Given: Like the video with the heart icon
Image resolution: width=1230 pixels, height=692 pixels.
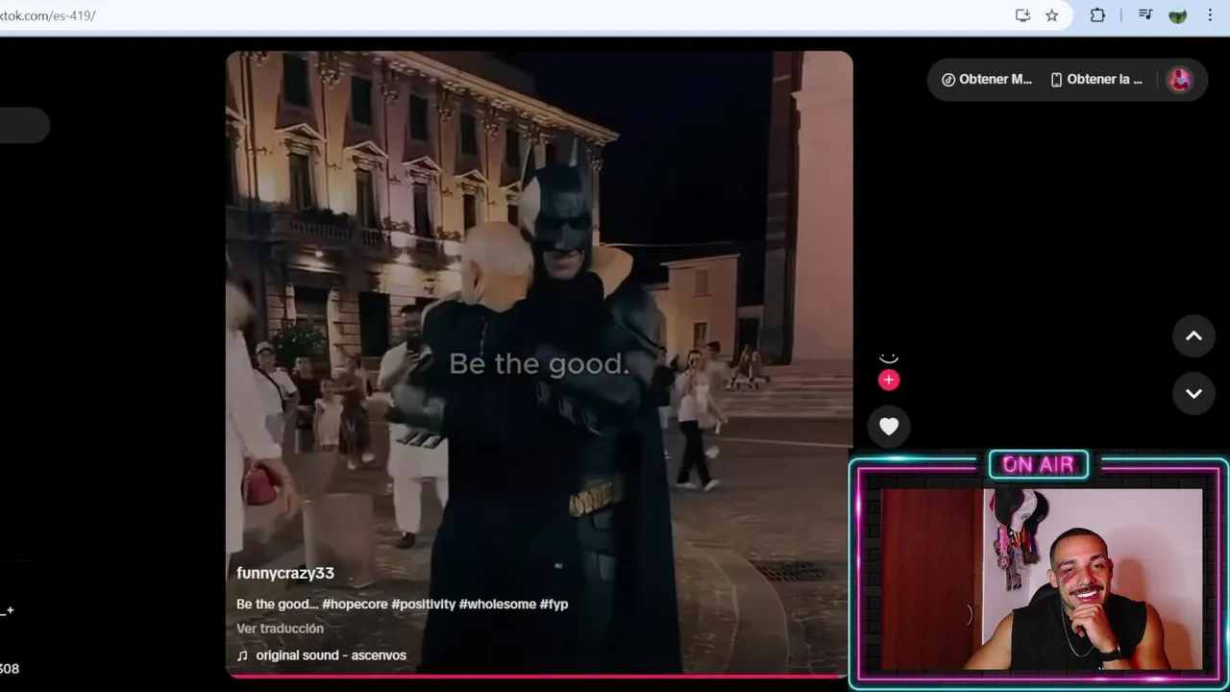Looking at the screenshot, I should (889, 426).
